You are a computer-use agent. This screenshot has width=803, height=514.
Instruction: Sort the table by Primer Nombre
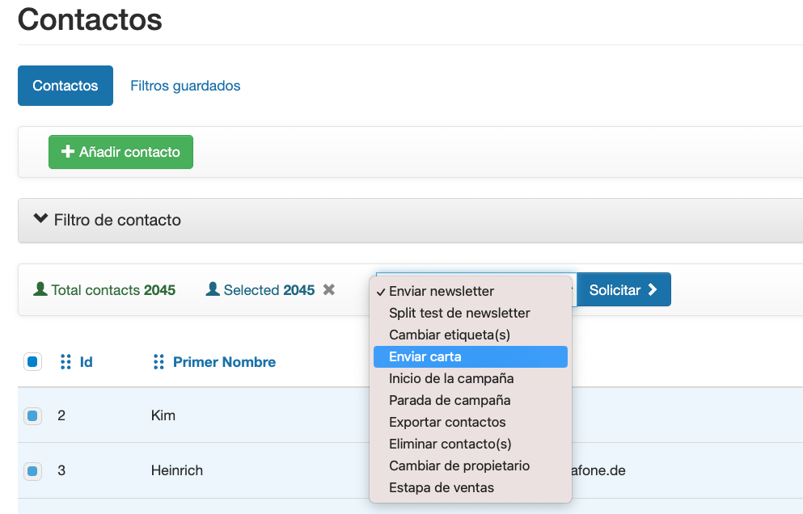tap(224, 362)
